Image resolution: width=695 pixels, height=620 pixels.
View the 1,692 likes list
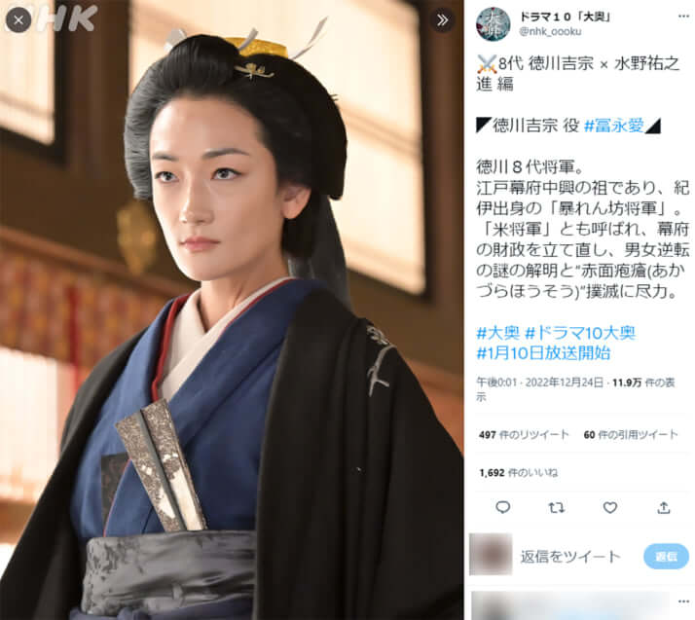[518, 473]
